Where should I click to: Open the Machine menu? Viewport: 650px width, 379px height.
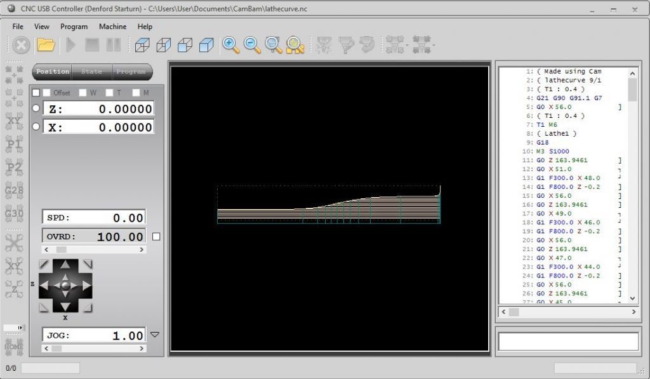tap(113, 27)
